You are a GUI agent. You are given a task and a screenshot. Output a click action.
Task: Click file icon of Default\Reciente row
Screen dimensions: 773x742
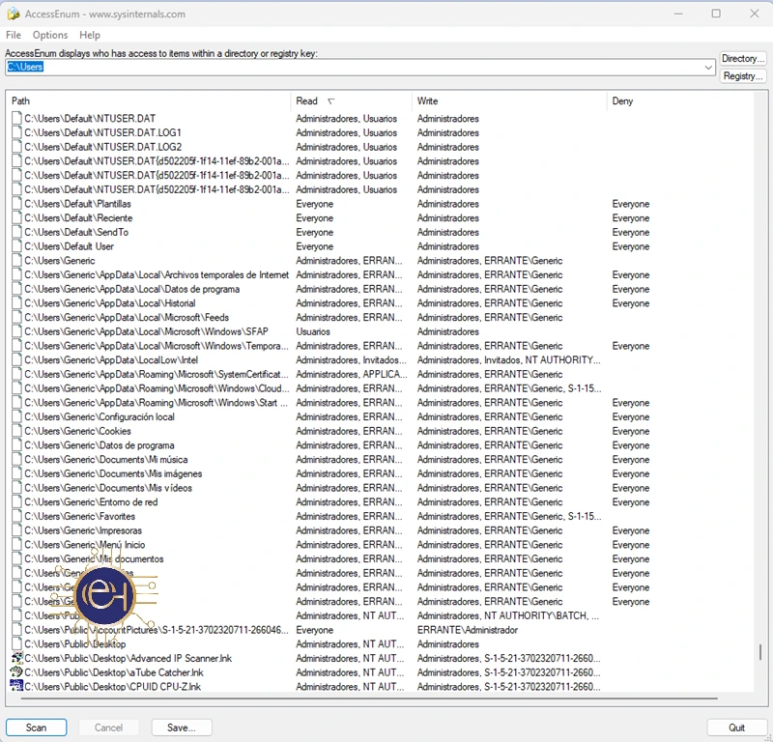[16, 218]
